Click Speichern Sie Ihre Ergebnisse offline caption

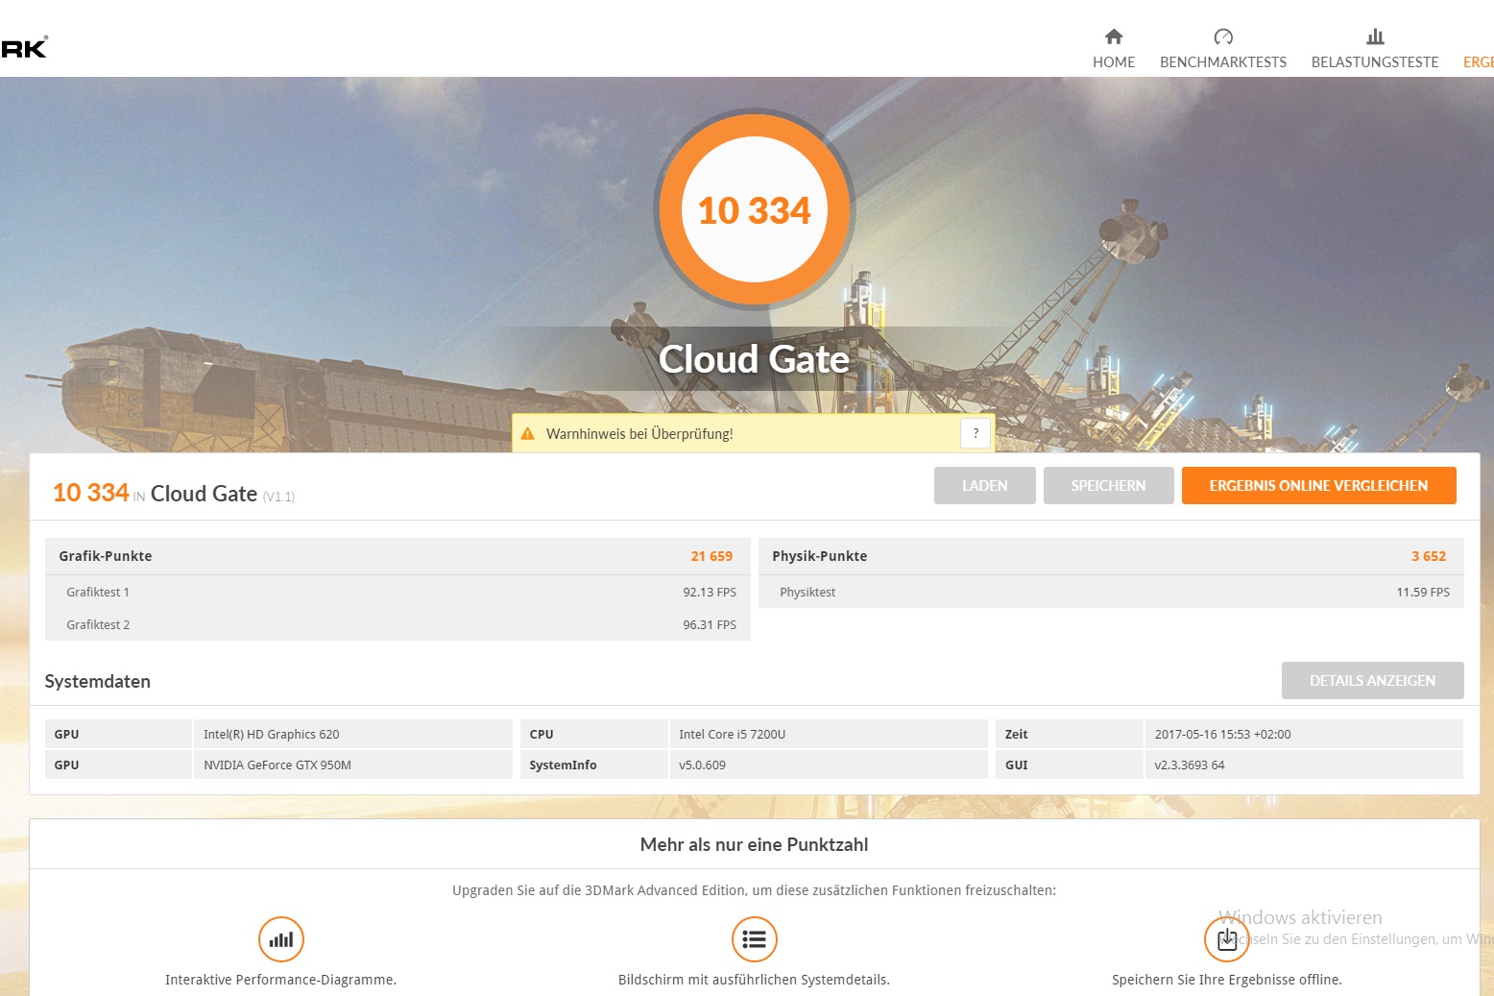(x=1227, y=980)
